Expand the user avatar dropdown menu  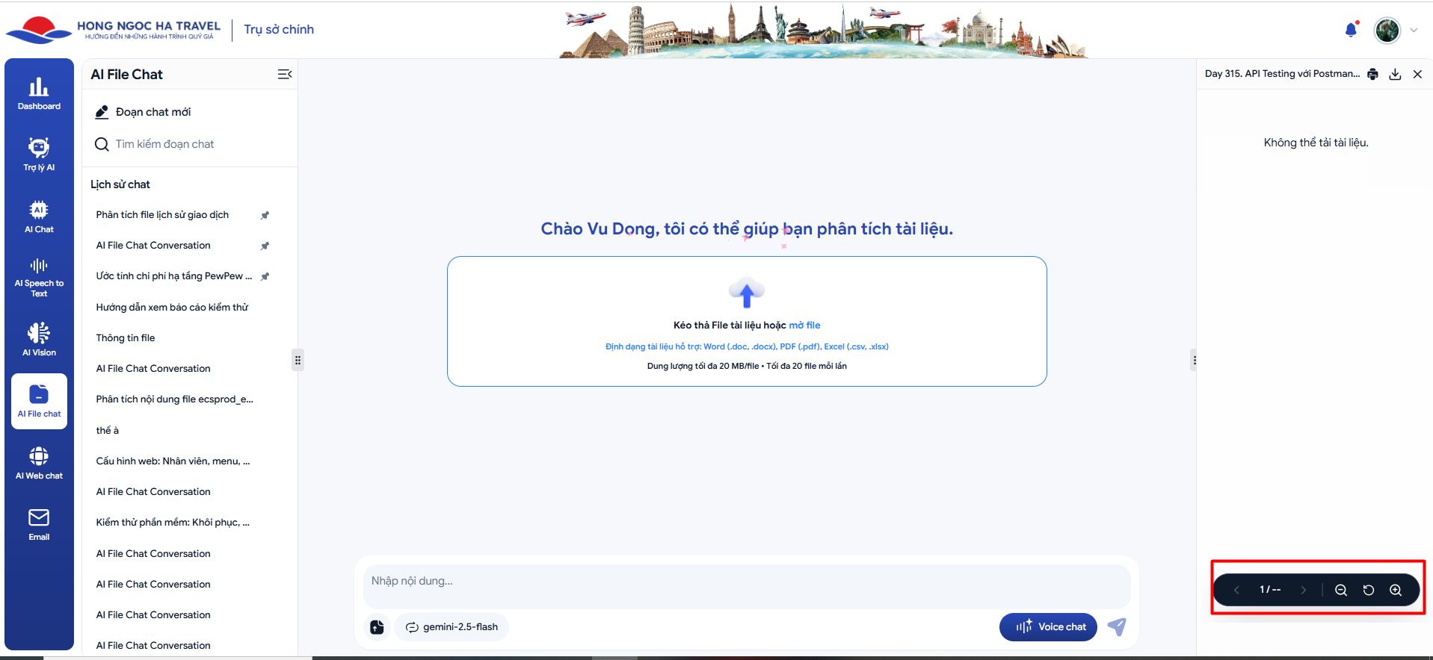[1414, 31]
